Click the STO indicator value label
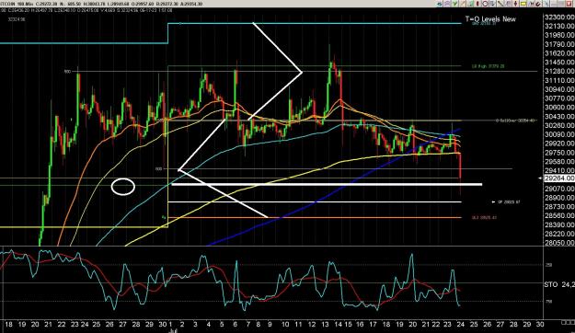This screenshot has width=575, height=333. click(x=558, y=284)
